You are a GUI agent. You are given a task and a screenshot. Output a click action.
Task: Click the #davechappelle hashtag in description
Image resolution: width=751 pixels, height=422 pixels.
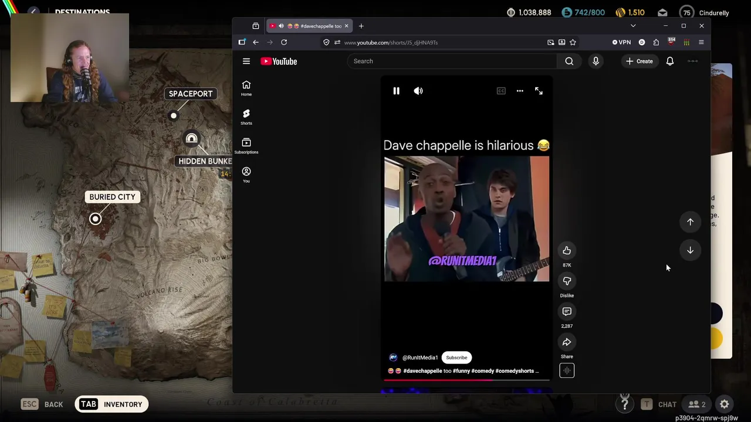coord(422,371)
